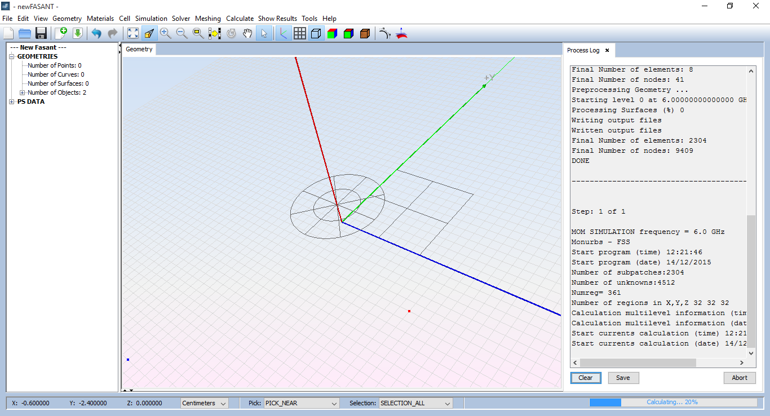This screenshot has height=416, width=770.
Task: Open the PICK_NEAR pick mode dropdown
Action: [301, 403]
